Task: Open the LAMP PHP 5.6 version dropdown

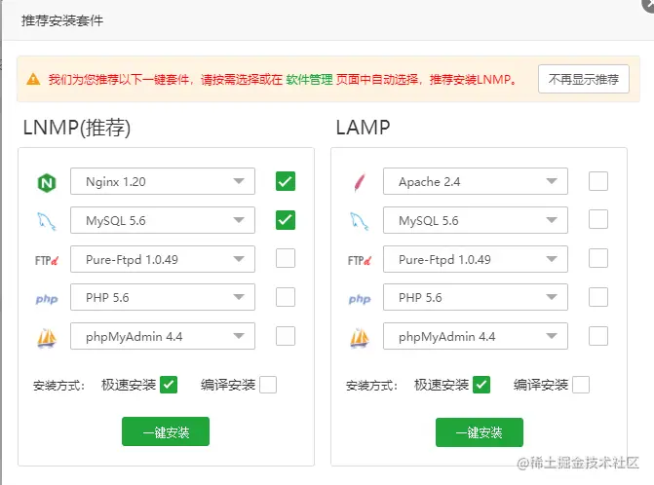Action: click(x=476, y=297)
